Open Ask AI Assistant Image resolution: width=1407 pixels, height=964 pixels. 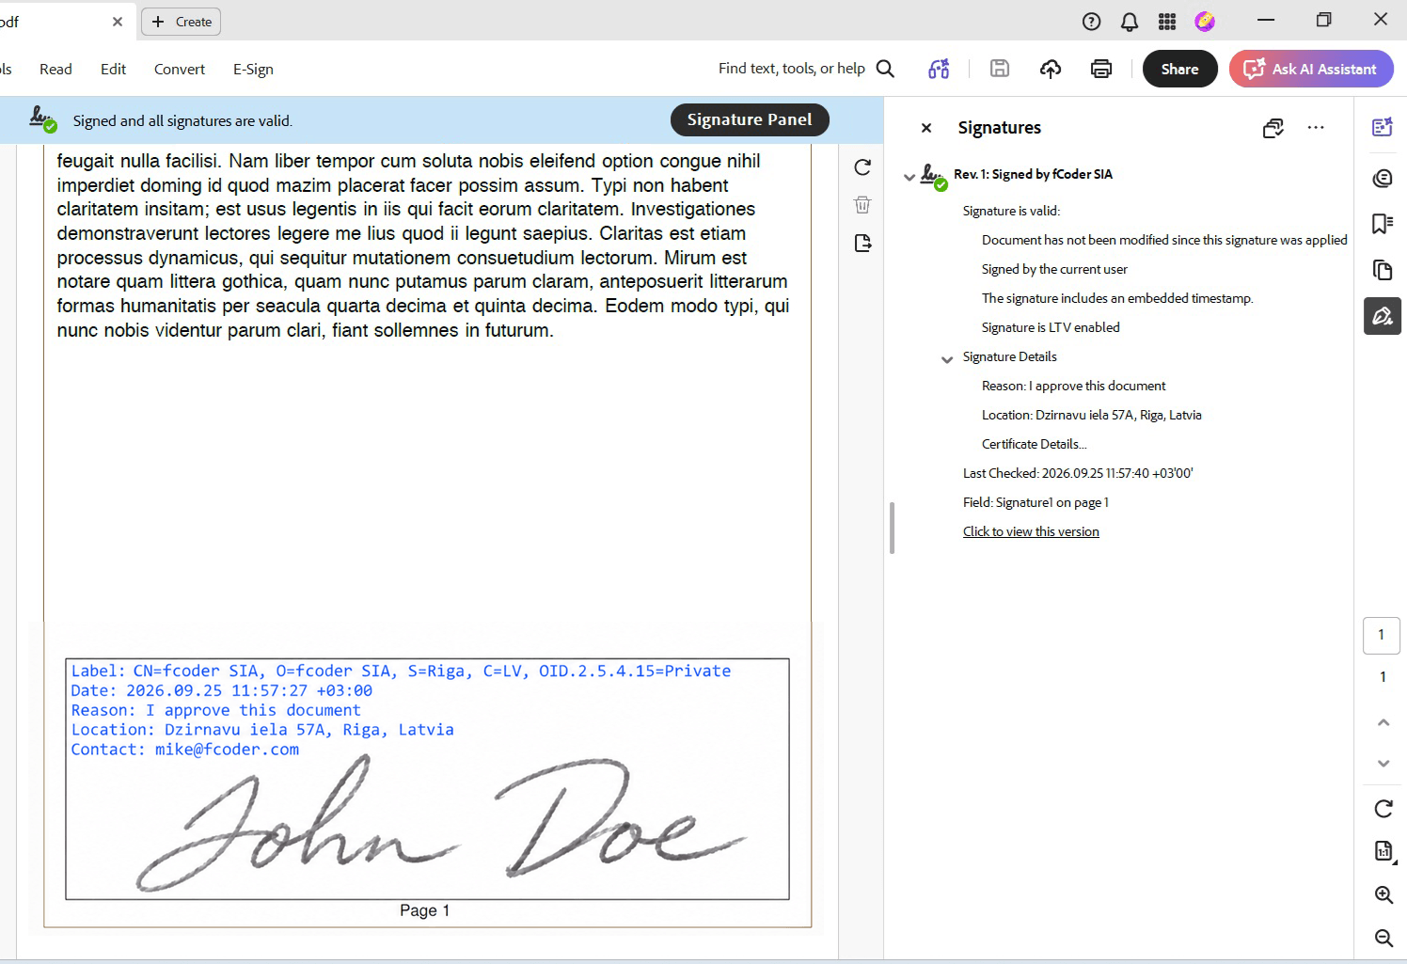[1311, 69]
